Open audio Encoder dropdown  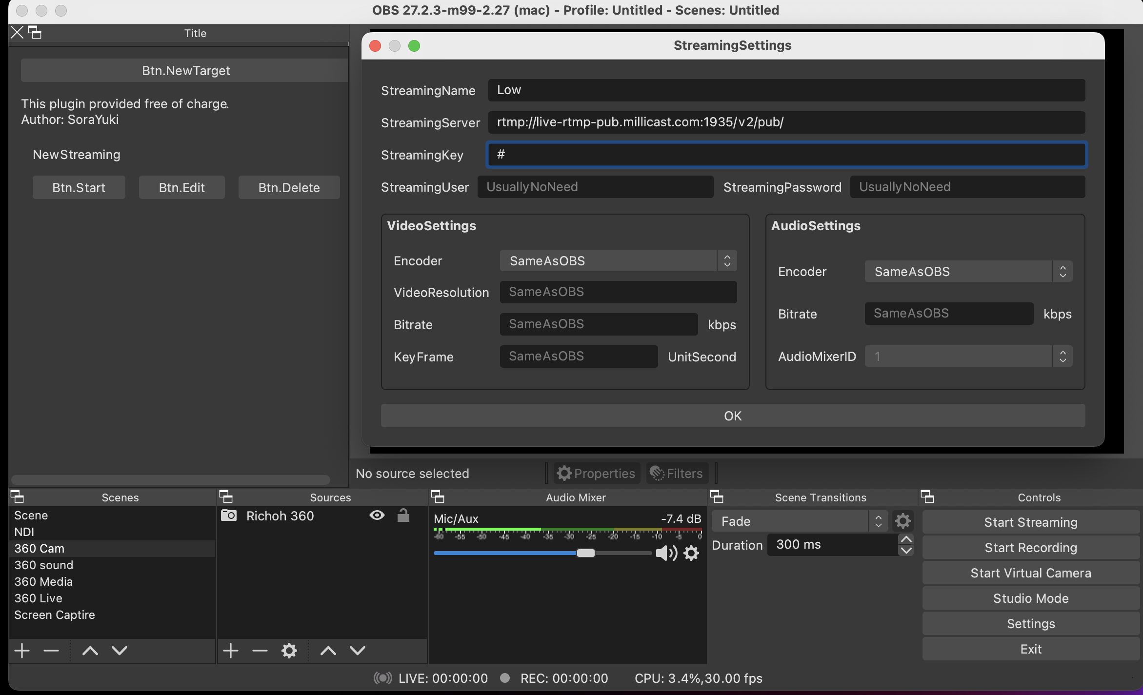[968, 271]
